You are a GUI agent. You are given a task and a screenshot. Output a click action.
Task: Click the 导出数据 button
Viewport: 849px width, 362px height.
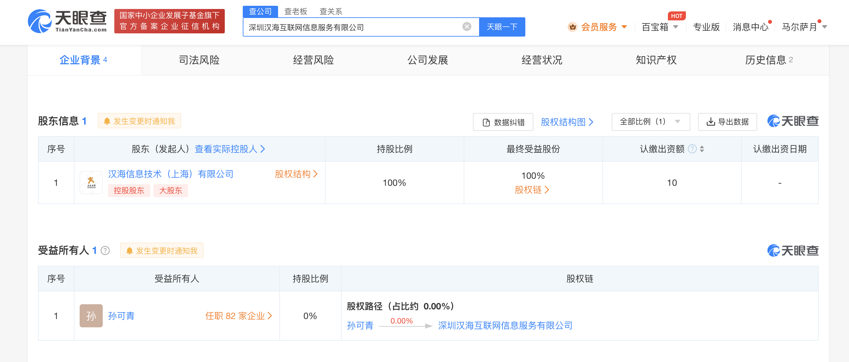[x=727, y=122]
